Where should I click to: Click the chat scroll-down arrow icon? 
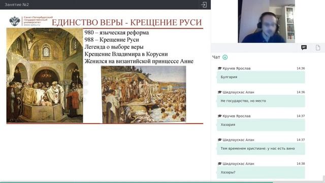(x=225, y=57)
